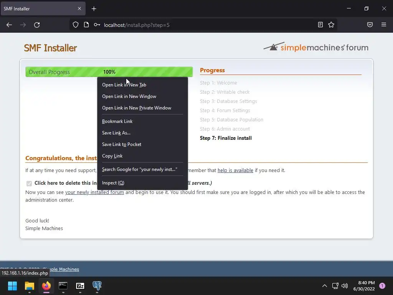
Task: Show hidden system tray icons
Action: point(325,286)
